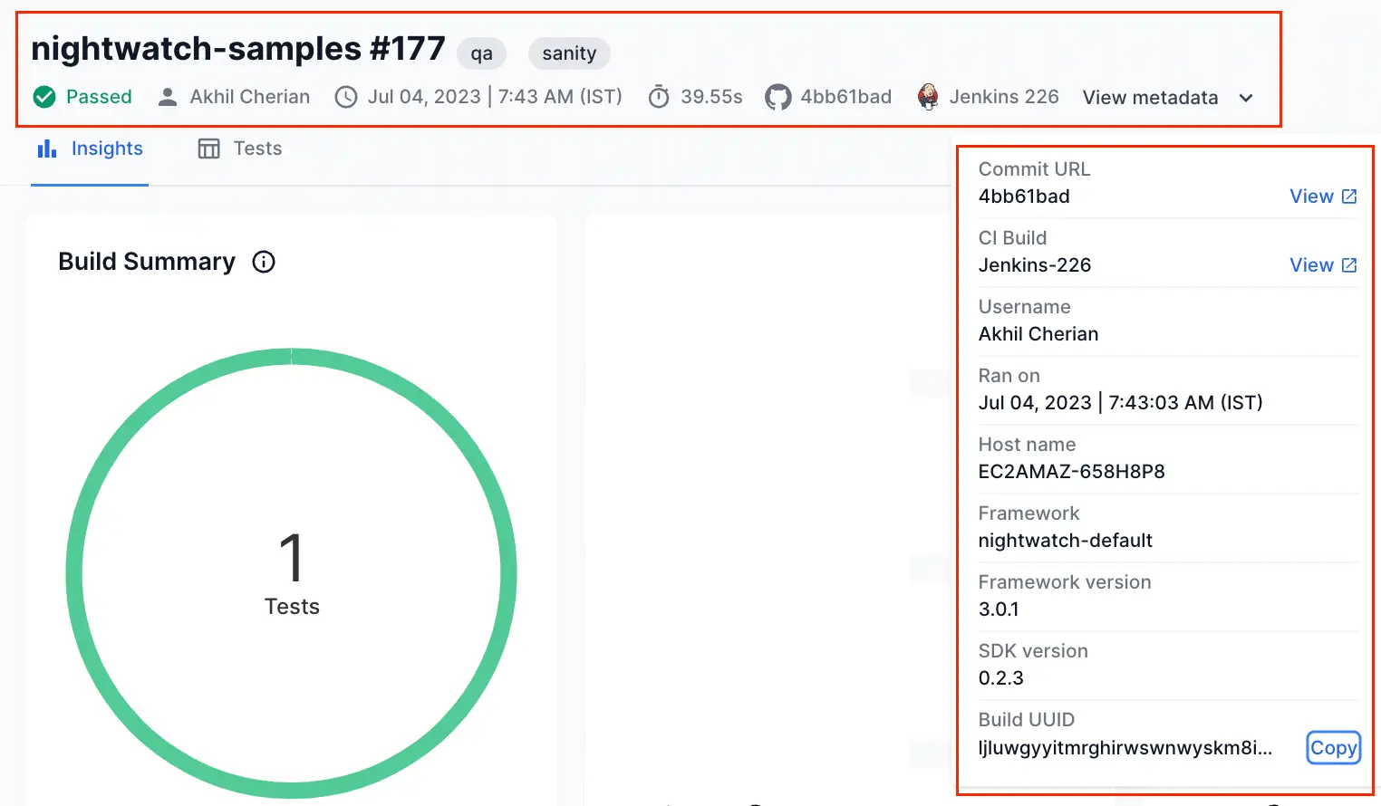This screenshot has width=1381, height=806.
Task: Switch to the Tests tab
Action: (240, 149)
